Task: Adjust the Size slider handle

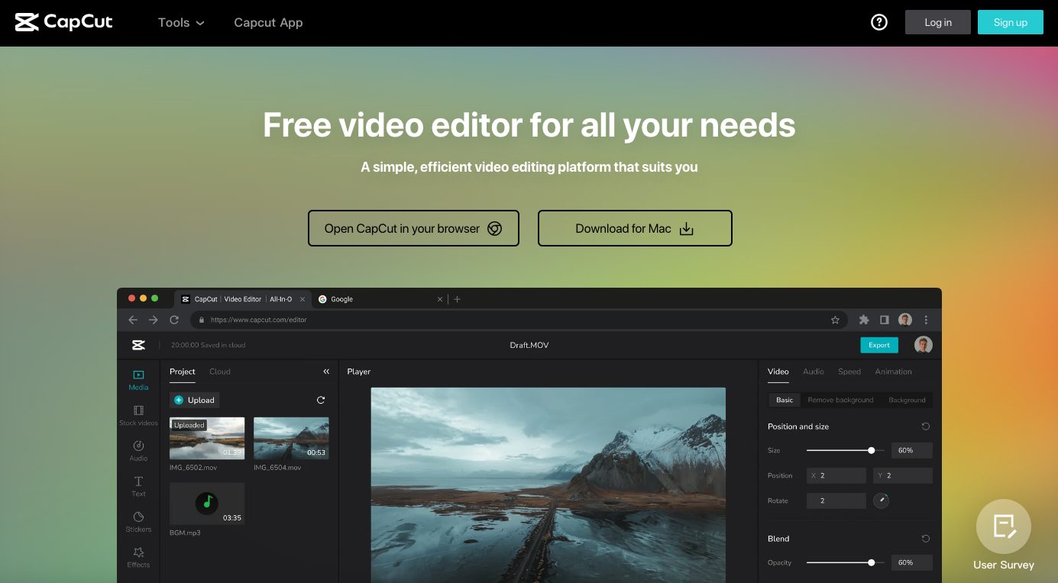Action: point(872,450)
